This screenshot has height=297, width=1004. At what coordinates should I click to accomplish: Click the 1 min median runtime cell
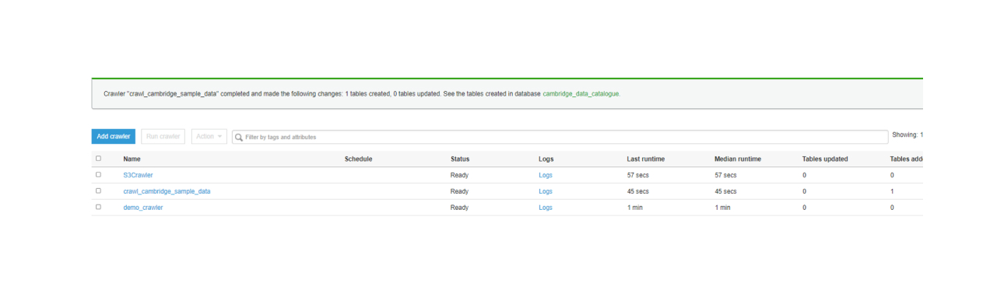click(x=722, y=208)
